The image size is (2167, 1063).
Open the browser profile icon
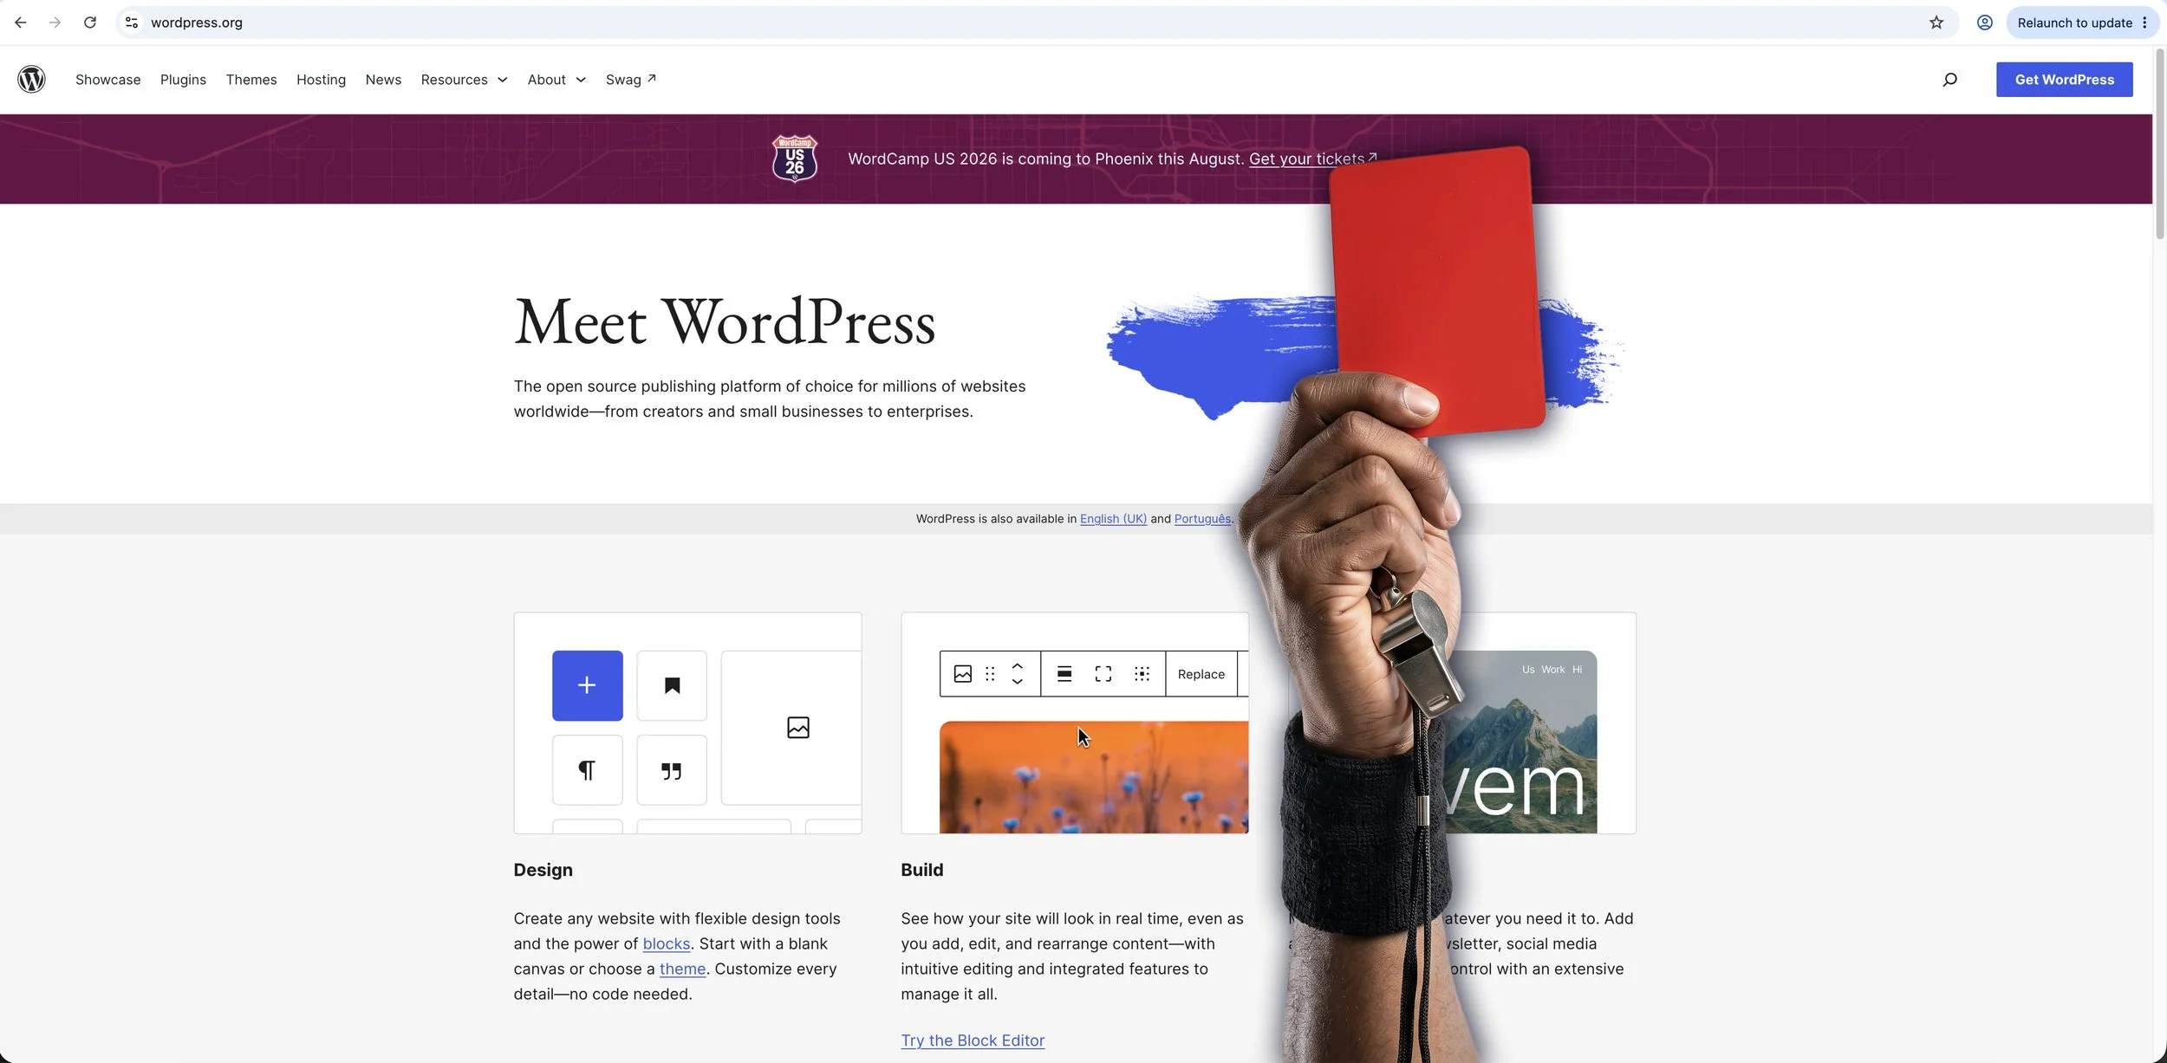(x=1984, y=23)
